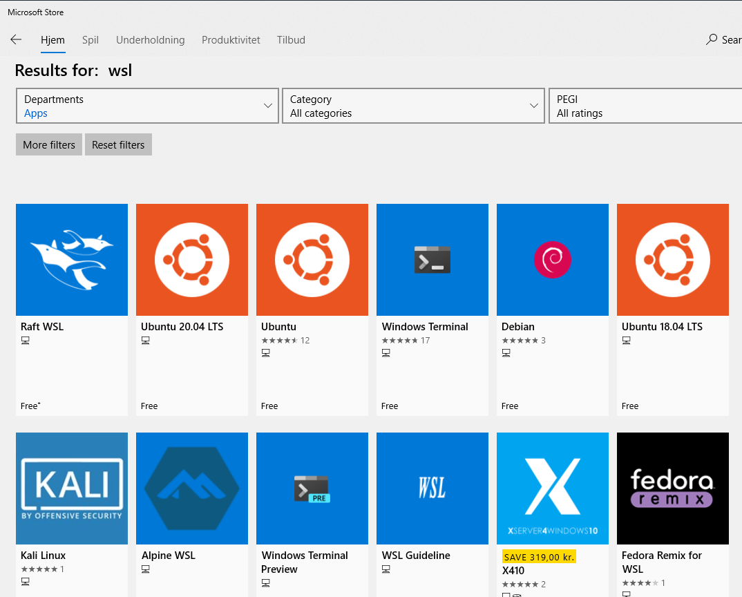Open the X410 XServer tile image
Image resolution: width=742 pixels, height=597 pixels.
pos(553,489)
